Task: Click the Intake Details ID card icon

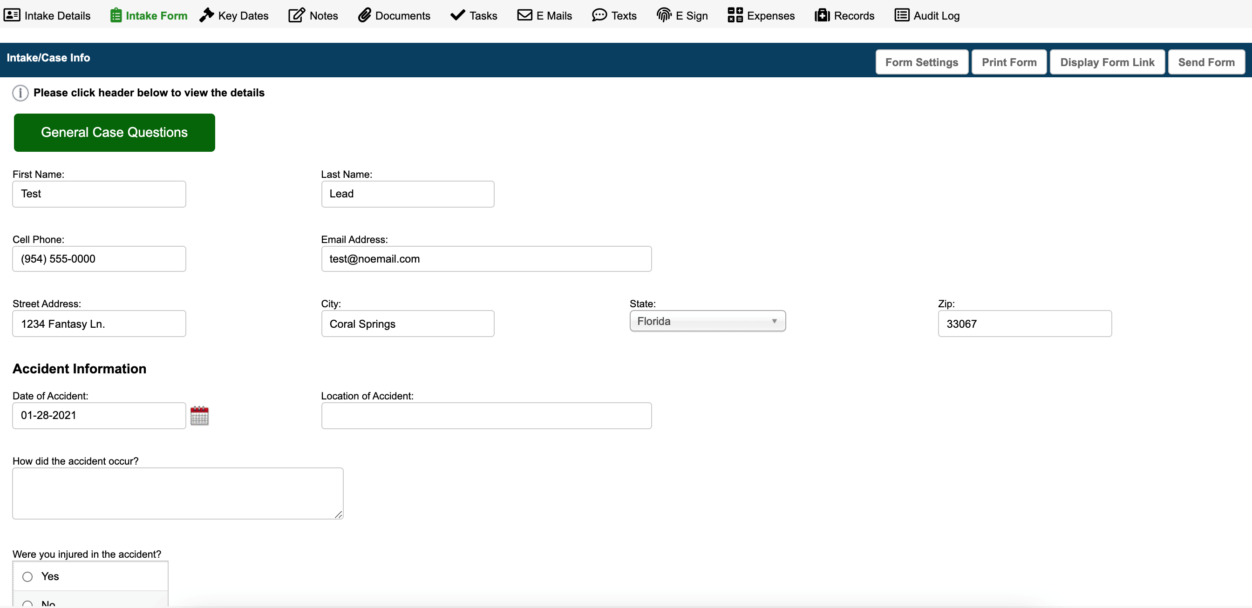Action: coord(12,15)
